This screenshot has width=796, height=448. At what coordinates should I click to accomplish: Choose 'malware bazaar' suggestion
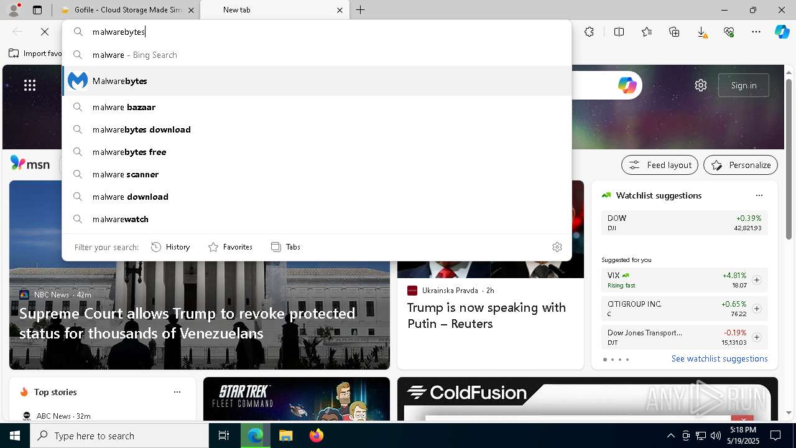point(317,107)
